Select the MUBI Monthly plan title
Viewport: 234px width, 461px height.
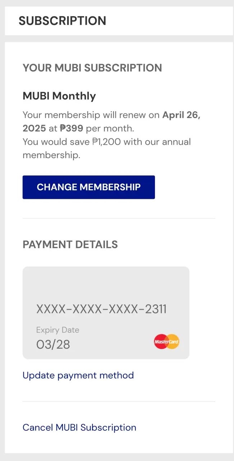coord(59,96)
